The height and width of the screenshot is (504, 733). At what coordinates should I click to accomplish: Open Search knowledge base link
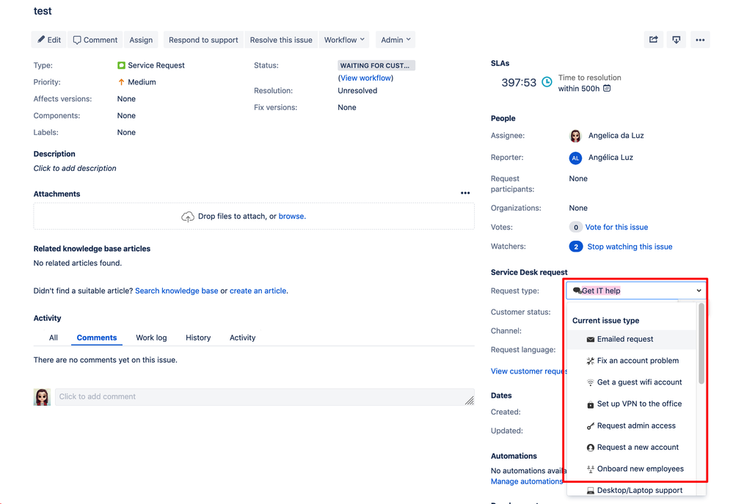click(x=177, y=291)
